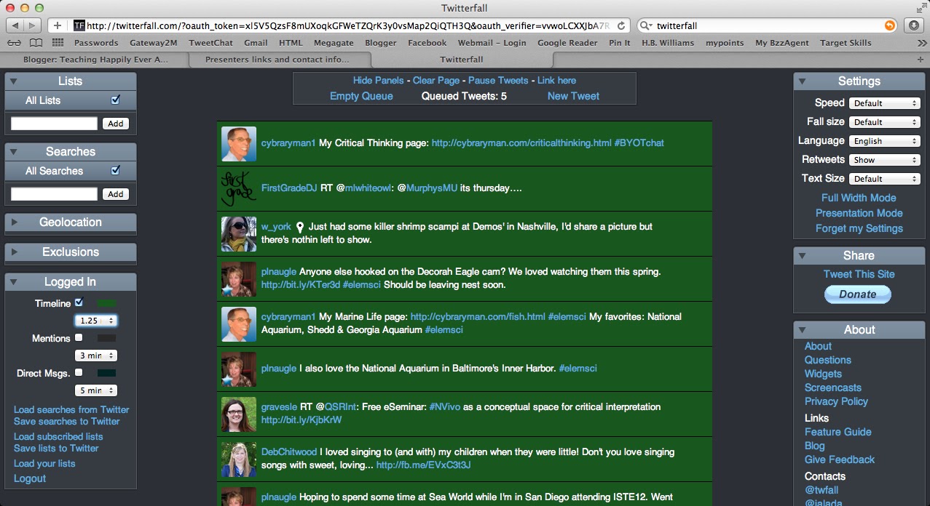This screenshot has height=506, width=930.
Task: Toggle the All Lists checkbox
Action: click(115, 100)
